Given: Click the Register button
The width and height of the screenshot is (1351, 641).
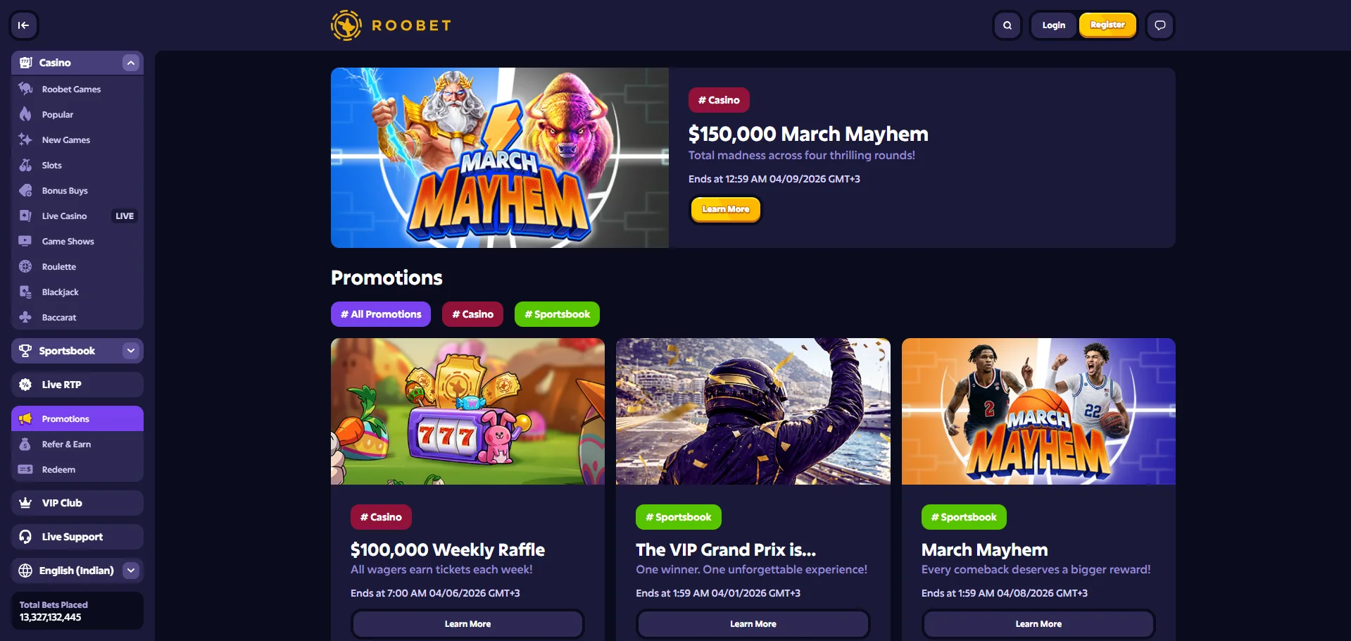Looking at the screenshot, I should (x=1107, y=25).
